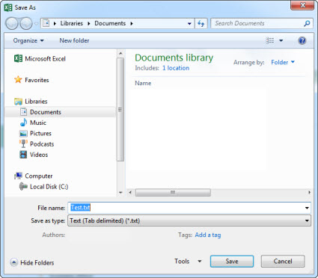Toggle Hide Folders arrow button
The height and width of the screenshot is (278, 318).
(x=14, y=262)
